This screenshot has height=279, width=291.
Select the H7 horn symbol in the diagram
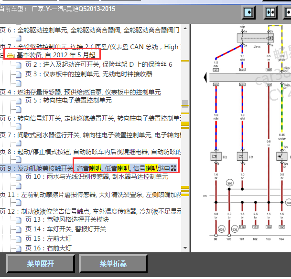click(x=242, y=157)
